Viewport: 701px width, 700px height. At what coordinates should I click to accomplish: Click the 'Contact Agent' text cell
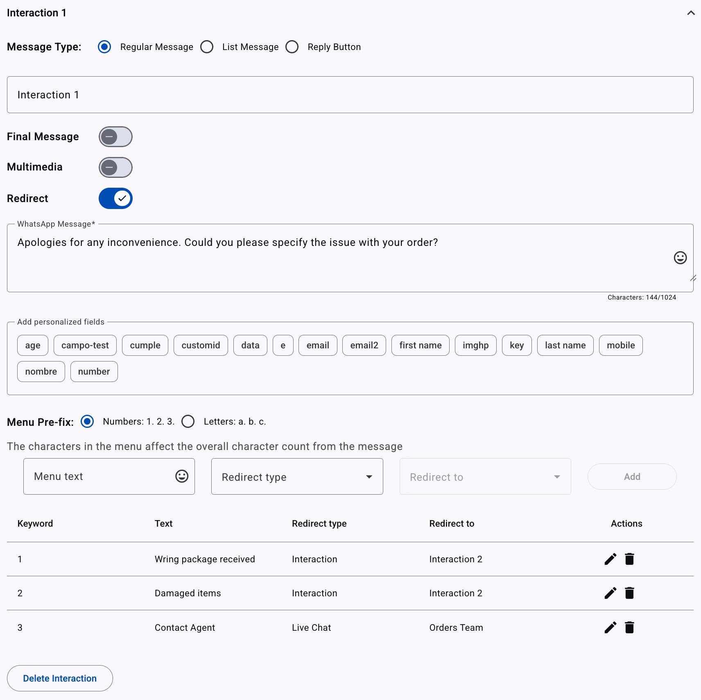(x=185, y=627)
